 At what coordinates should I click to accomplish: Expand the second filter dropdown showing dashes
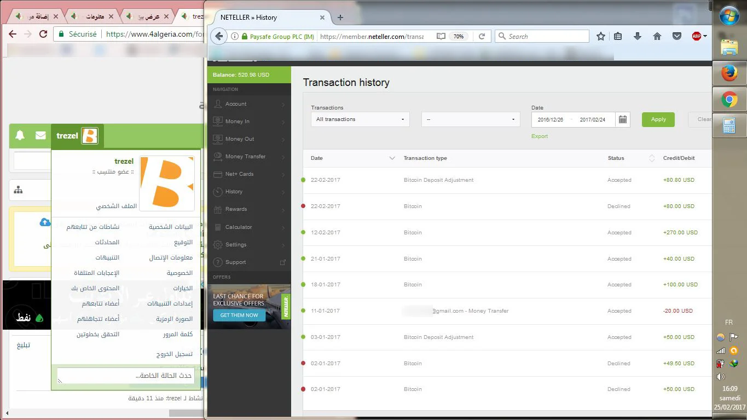pos(470,119)
